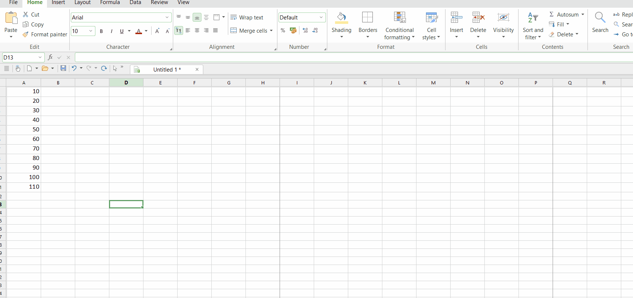The image size is (633, 298).
Task: Click the Untitled 1 document tab
Action: 167,69
